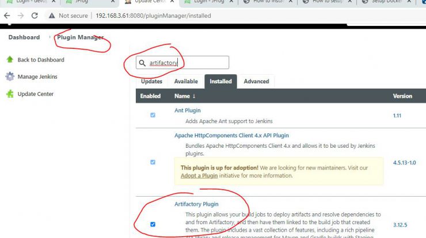Switch to the Updates tab
Viewport: 426px width, 238px height.
coord(151,82)
